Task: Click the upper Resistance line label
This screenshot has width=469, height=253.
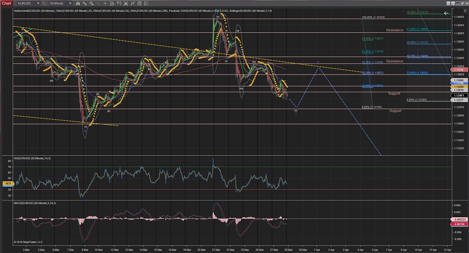Action: coord(394,30)
